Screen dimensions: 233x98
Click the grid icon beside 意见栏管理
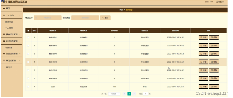4,61
